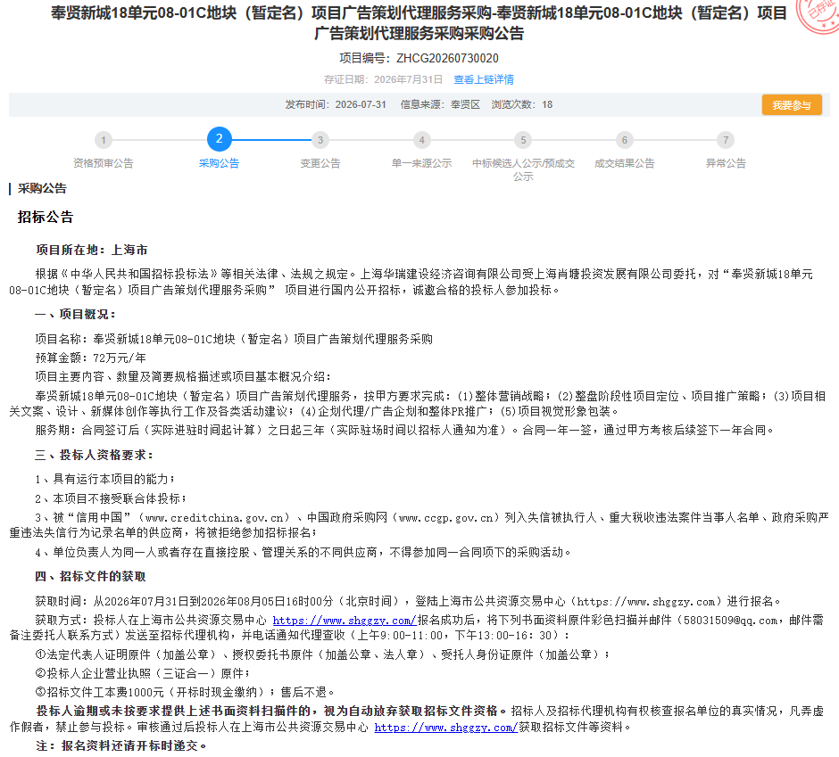Open the 资格预审公告 tab label
This screenshot has width=839, height=757.
pos(104,163)
